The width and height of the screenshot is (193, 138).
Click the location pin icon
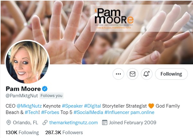click(9, 122)
